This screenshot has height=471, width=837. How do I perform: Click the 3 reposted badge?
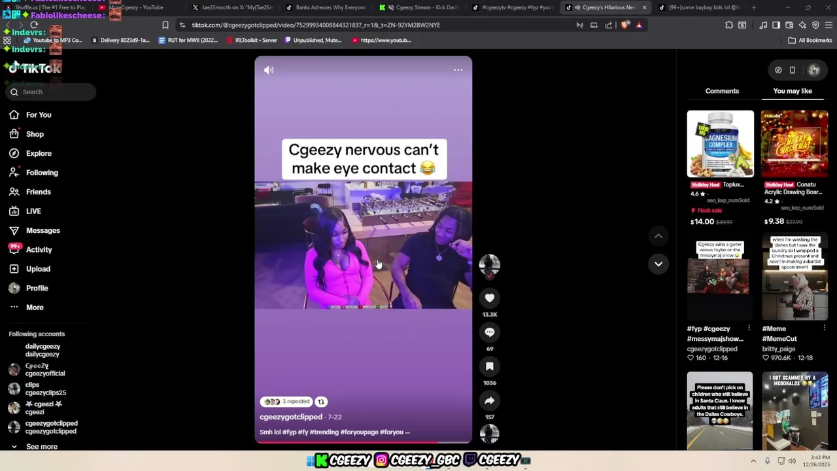287,402
